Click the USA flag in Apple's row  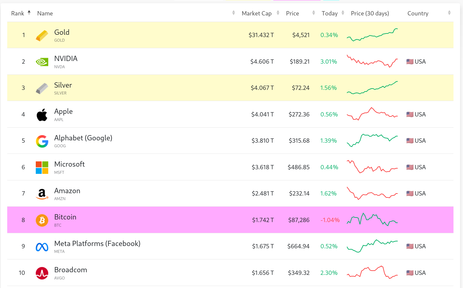[x=410, y=114]
